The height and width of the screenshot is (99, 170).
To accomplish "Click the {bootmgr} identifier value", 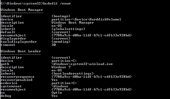I will tap(61, 16).
